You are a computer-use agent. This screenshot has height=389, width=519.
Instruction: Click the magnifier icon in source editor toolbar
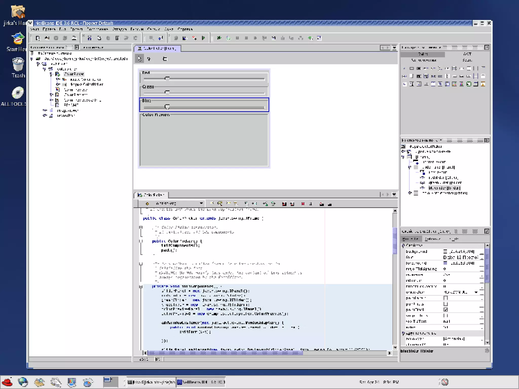point(220,204)
